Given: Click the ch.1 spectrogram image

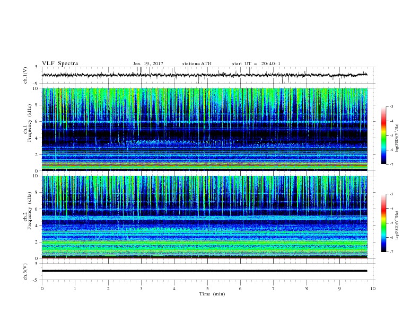Looking at the screenshot, I should pos(205,129).
